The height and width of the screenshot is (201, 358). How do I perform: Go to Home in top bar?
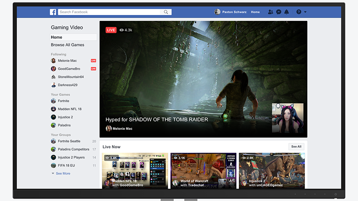(x=255, y=12)
